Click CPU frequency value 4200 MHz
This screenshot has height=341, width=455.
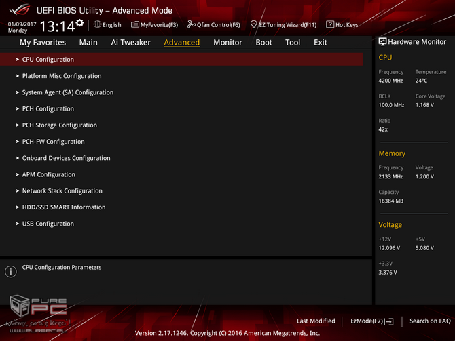pos(390,81)
